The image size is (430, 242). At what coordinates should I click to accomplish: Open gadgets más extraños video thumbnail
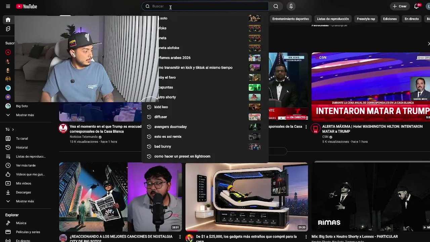[x=247, y=197]
